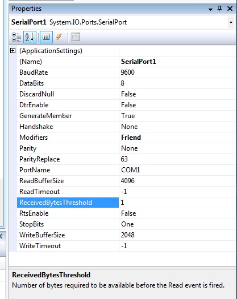Viewport: 237px width, 299px height.
Task: Open the SerialPort1 object dropdown
Action: [x=231, y=22]
